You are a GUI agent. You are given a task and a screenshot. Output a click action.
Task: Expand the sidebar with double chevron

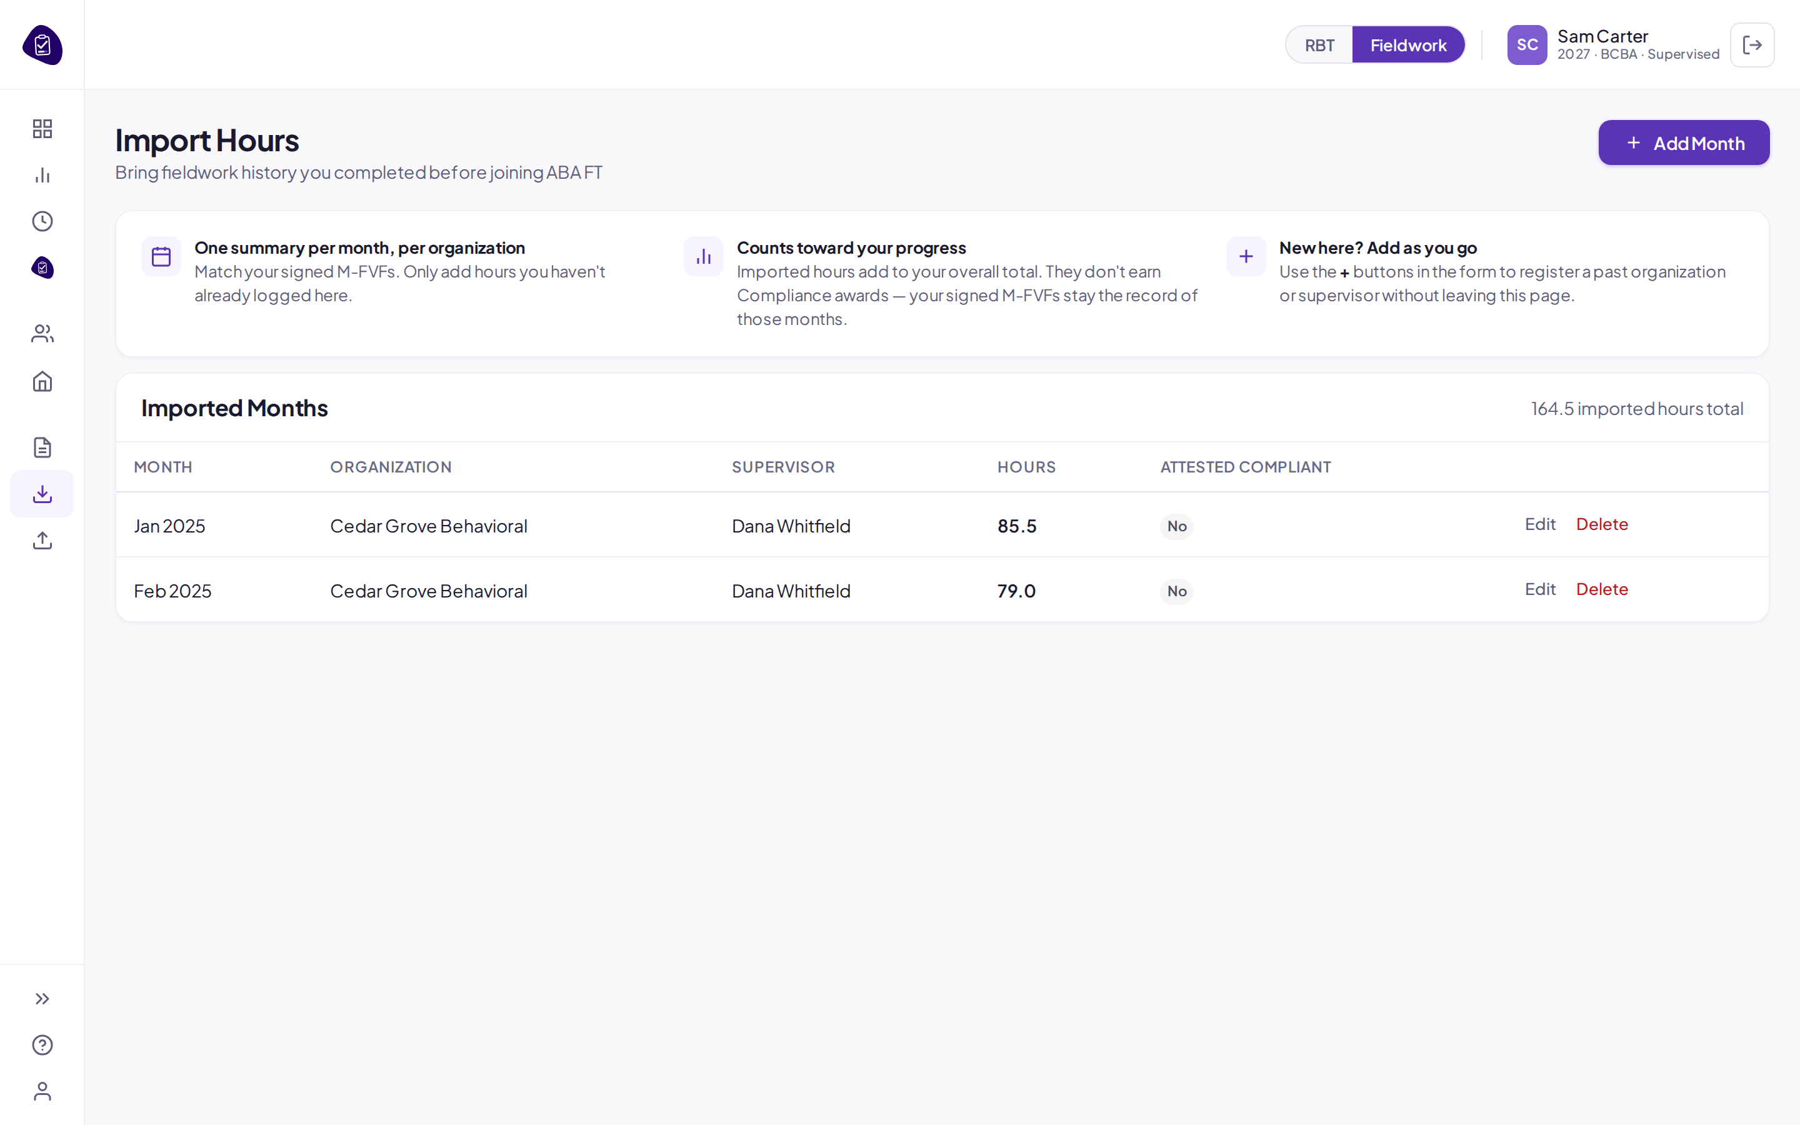tap(42, 999)
